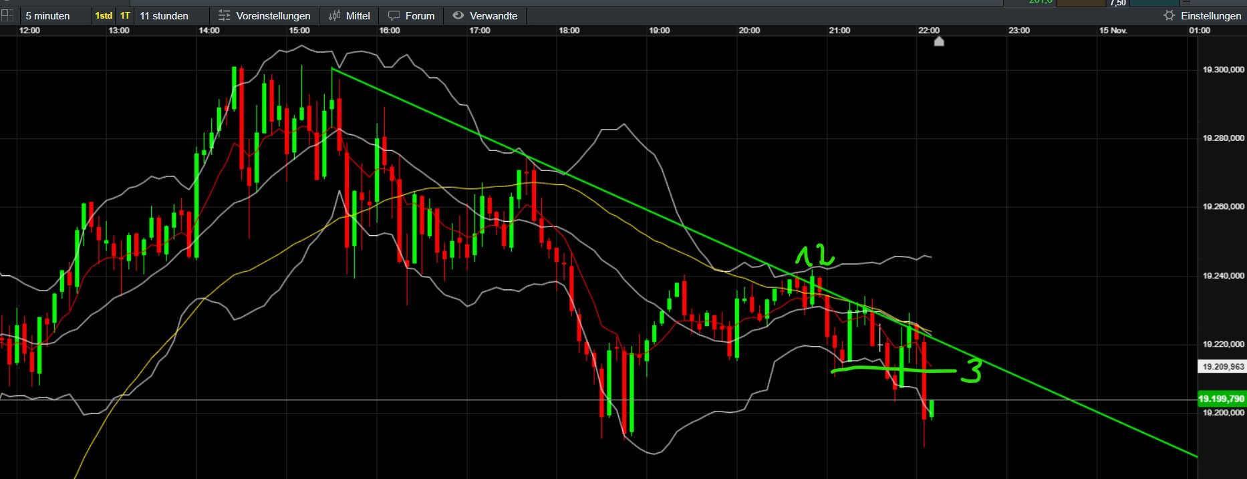Open the Voreinstellungen menu
1247x479 pixels.
click(265, 15)
